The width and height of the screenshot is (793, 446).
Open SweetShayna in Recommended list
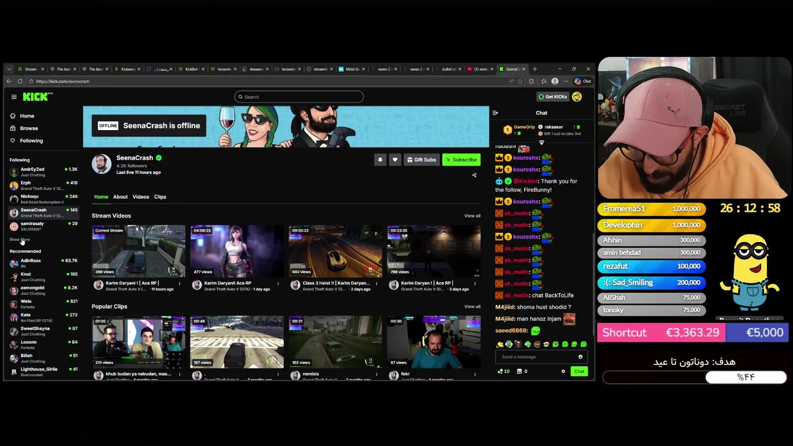[43, 331]
